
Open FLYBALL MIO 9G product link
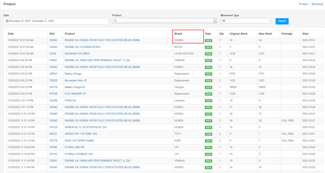coord(74,147)
